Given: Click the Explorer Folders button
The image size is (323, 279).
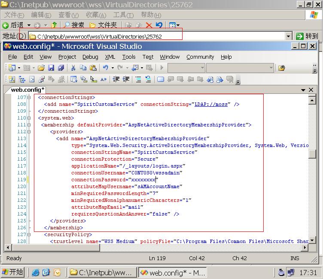Looking at the screenshot, I should [103, 25].
